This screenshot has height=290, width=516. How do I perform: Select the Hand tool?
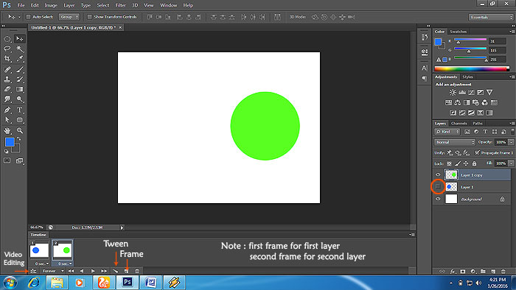(x=7, y=130)
